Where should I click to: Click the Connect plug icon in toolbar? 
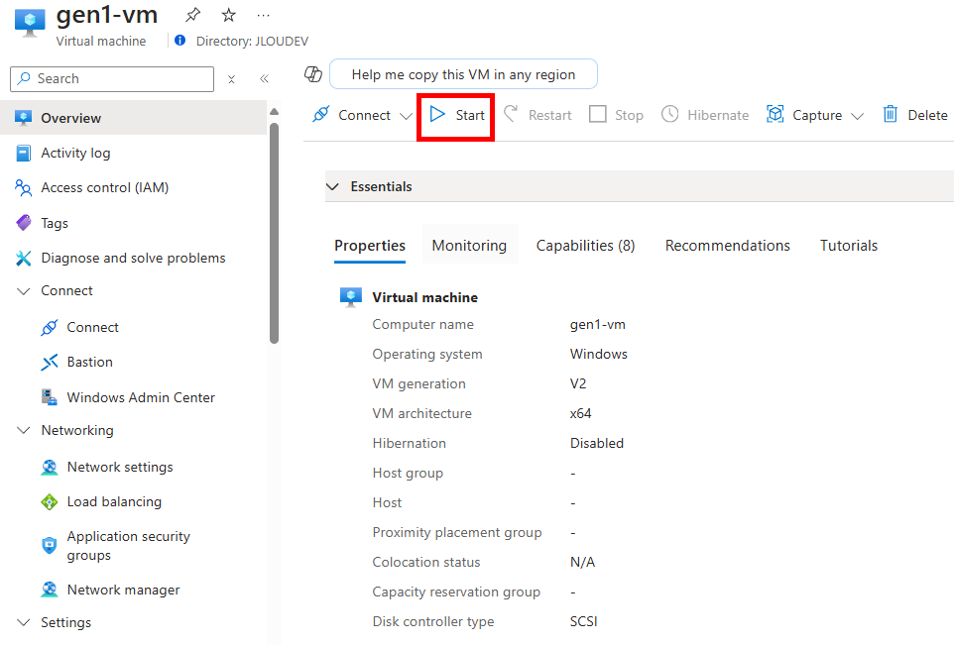(320, 114)
